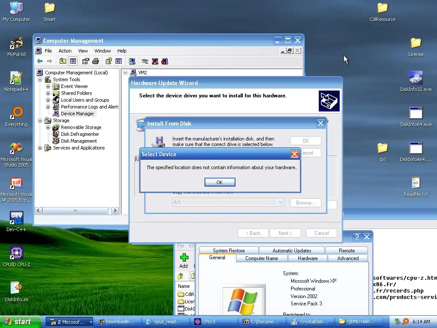Click the Uninstall device toolbar icon
The height and width of the screenshot is (328, 437).
pos(155,61)
